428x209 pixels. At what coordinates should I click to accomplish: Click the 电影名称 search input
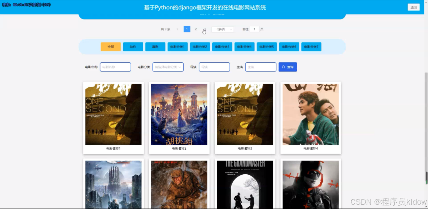(x=115, y=67)
